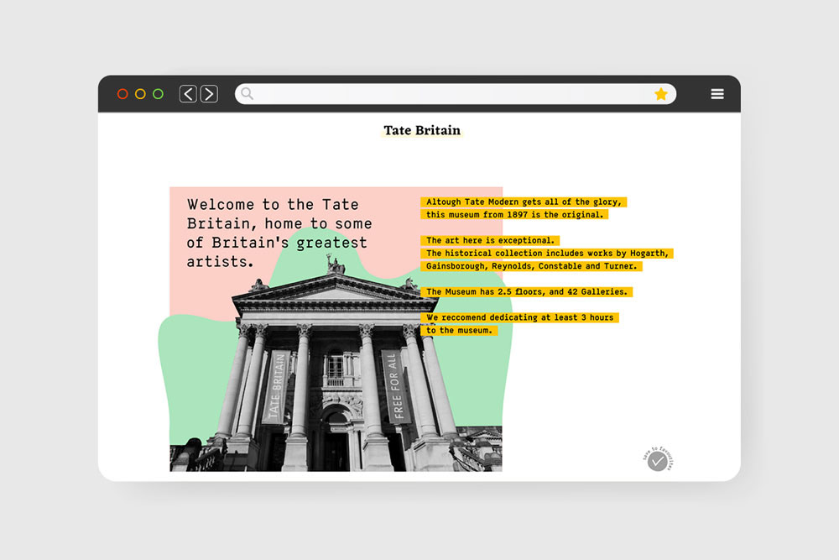Click the magnifier search icon

pyautogui.click(x=248, y=94)
